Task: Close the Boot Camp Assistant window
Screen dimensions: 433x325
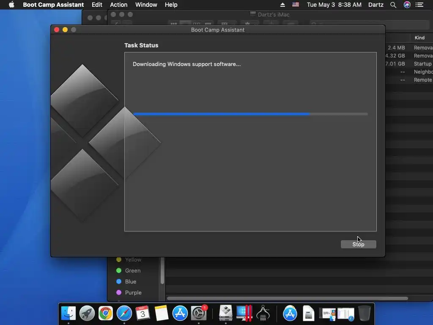Action: tap(57, 30)
